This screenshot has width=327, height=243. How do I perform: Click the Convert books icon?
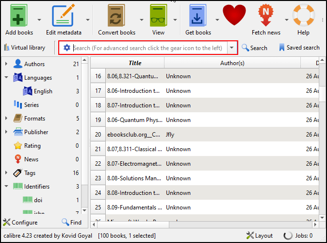click(x=116, y=16)
